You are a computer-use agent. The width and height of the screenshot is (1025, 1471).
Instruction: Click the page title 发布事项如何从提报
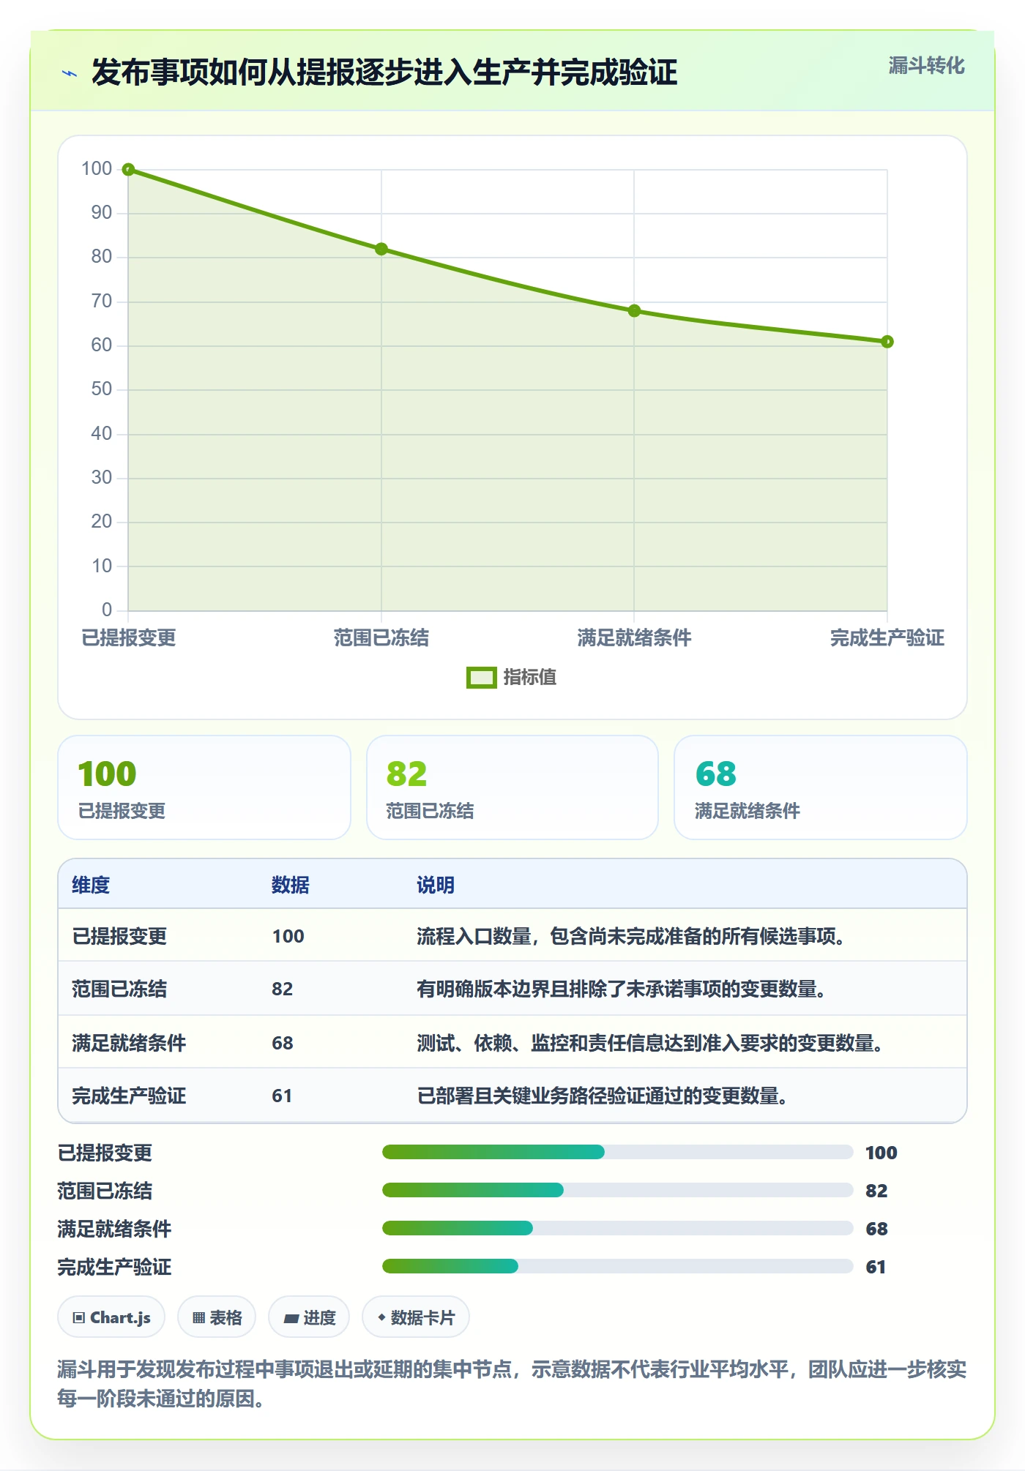(384, 73)
